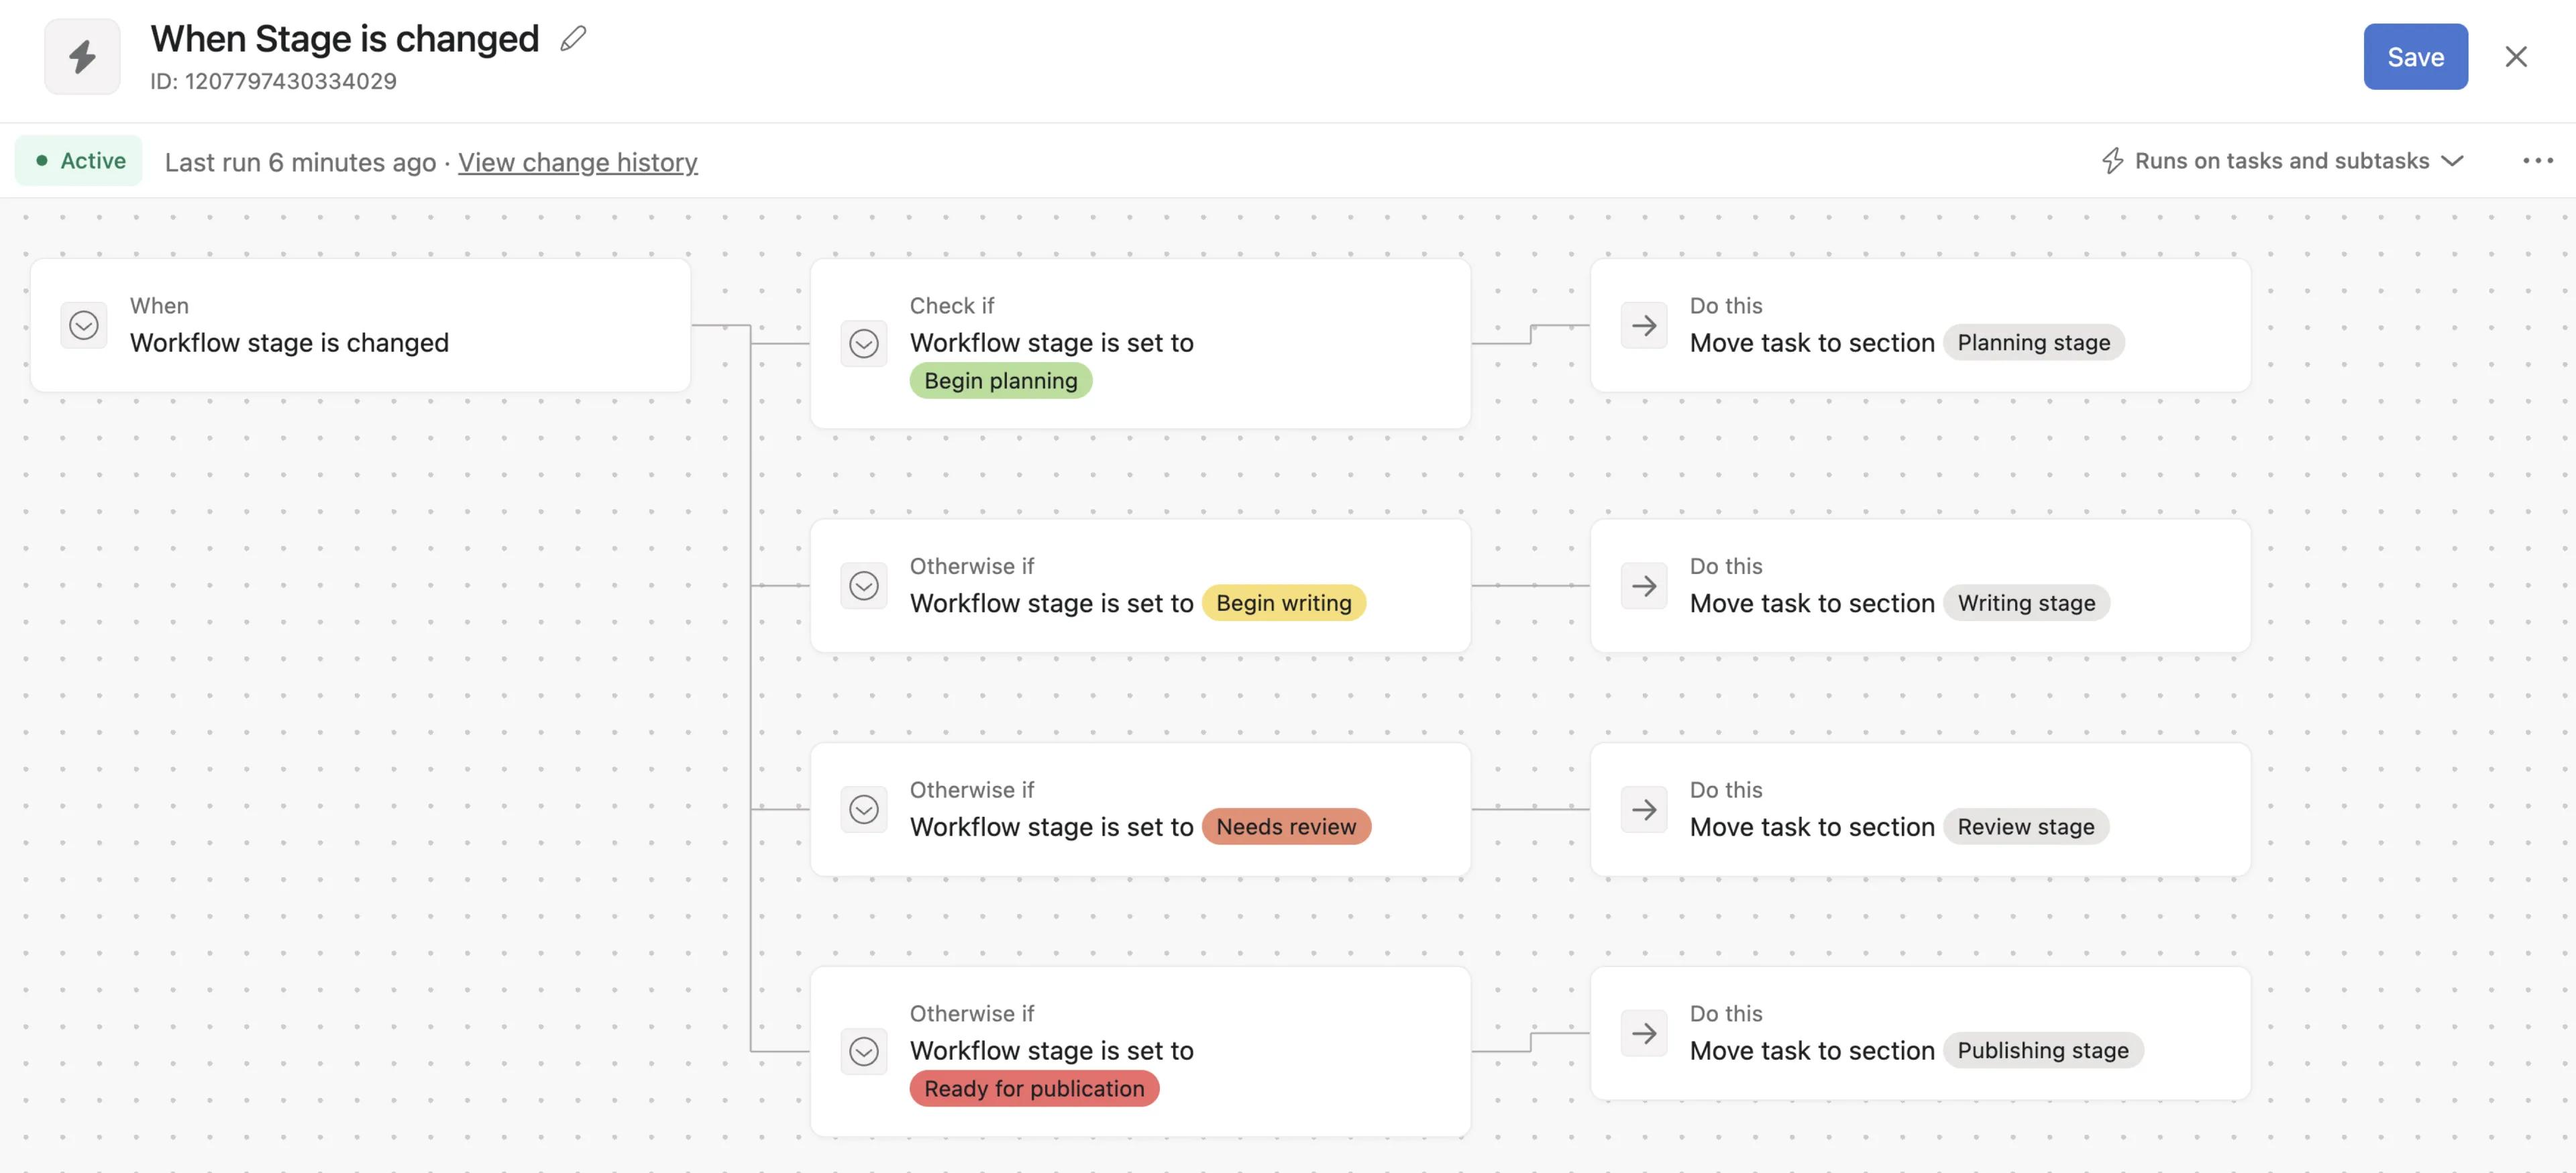Click the Planning stage section chip
This screenshot has height=1173, width=2576.
point(2033,343)
